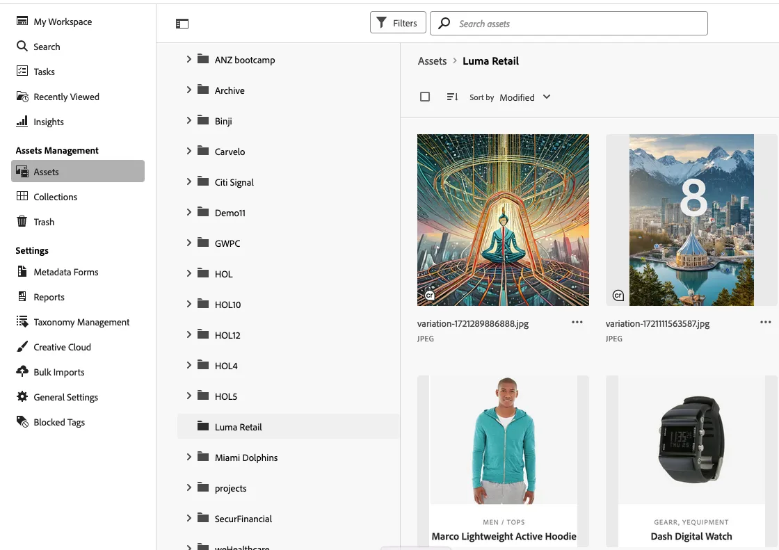
Task: Tick the select all assets checkbox
Action: (425, 97)
